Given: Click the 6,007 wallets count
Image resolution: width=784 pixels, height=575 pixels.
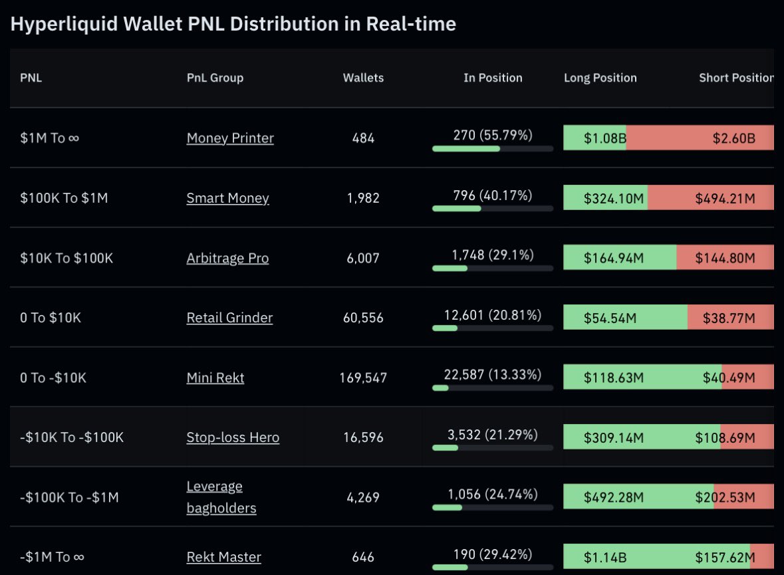Looking at the screenshot, I should [x=364, y=258].
